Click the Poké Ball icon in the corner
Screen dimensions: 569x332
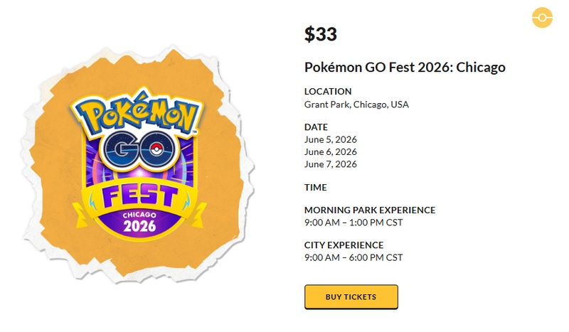[x=542, y=17]
